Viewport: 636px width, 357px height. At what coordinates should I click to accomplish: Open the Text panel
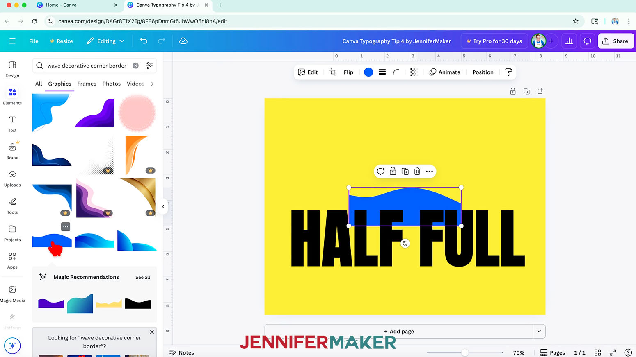tap(12, 124)
